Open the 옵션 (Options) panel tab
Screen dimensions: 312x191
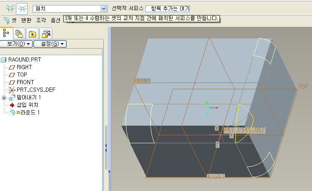tap(55, 20)
